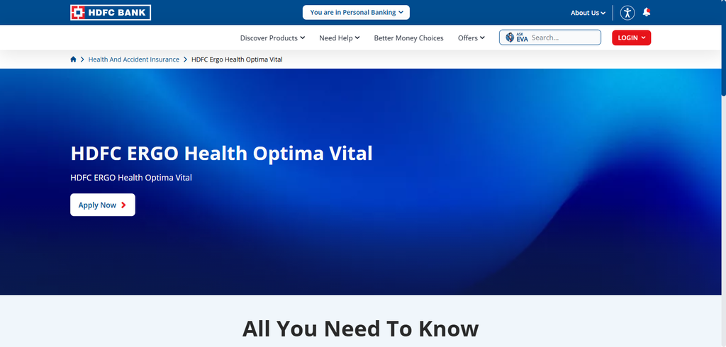This screenshot has width=726, height=347.
Task: Click the Apply Now button
Action: click(103, 205)
